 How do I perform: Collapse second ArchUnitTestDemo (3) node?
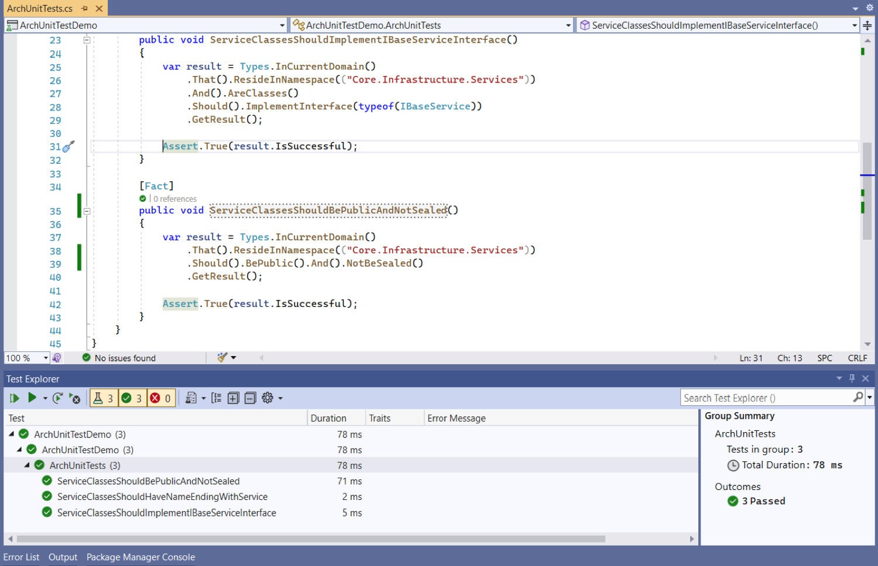click(x=19, y=450)
